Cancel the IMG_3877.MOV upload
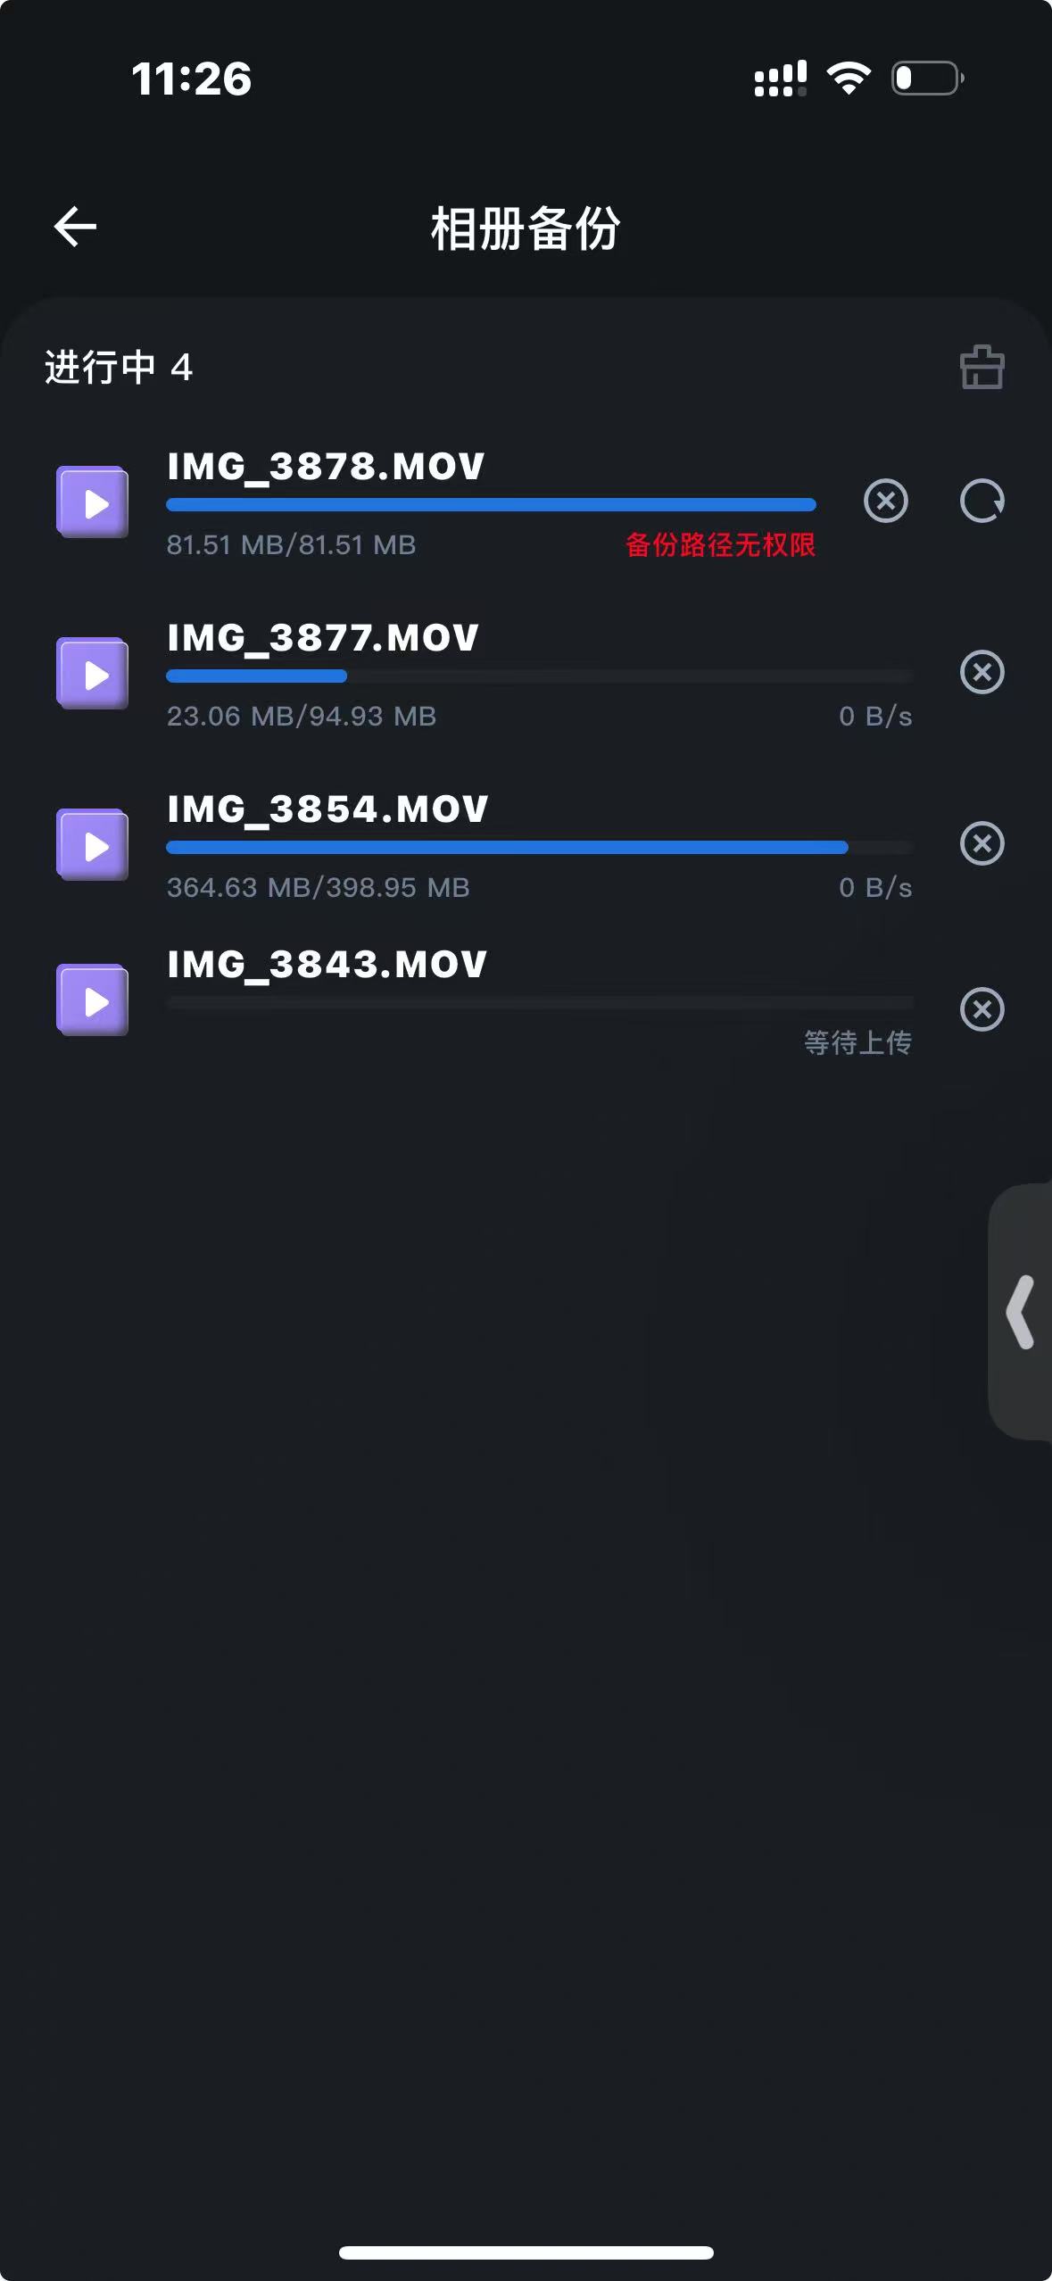The width and height of the screenshot is (1052, 2281). point(982,672)
